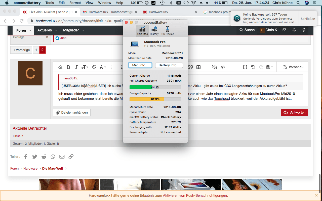Click Schließen on the backup notification
Screen dimensions: 322x201
coord(308,19)
